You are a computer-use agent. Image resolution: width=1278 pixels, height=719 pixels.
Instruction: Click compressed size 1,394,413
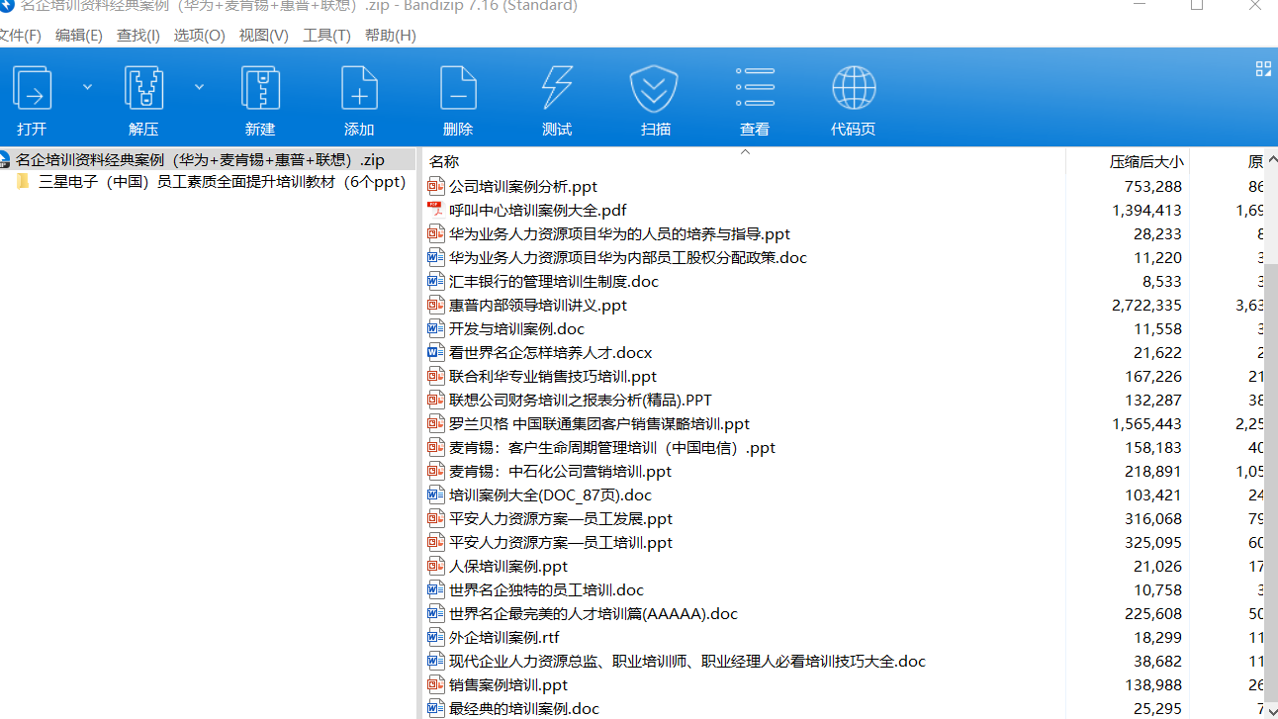click(x=1146, y=210)
